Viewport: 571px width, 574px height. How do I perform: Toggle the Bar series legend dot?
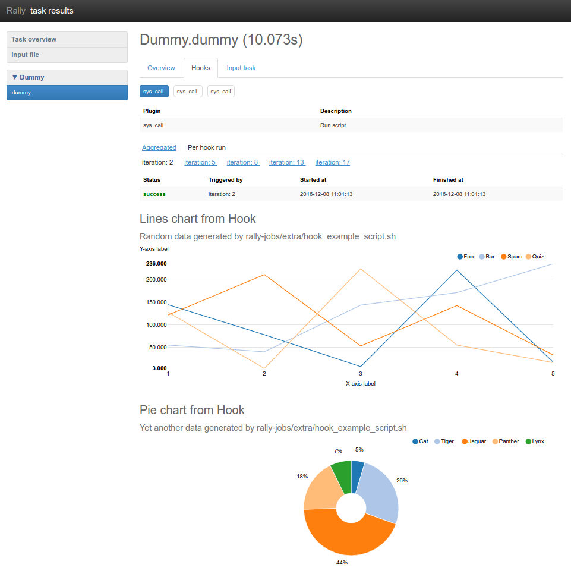click(482, 257)
